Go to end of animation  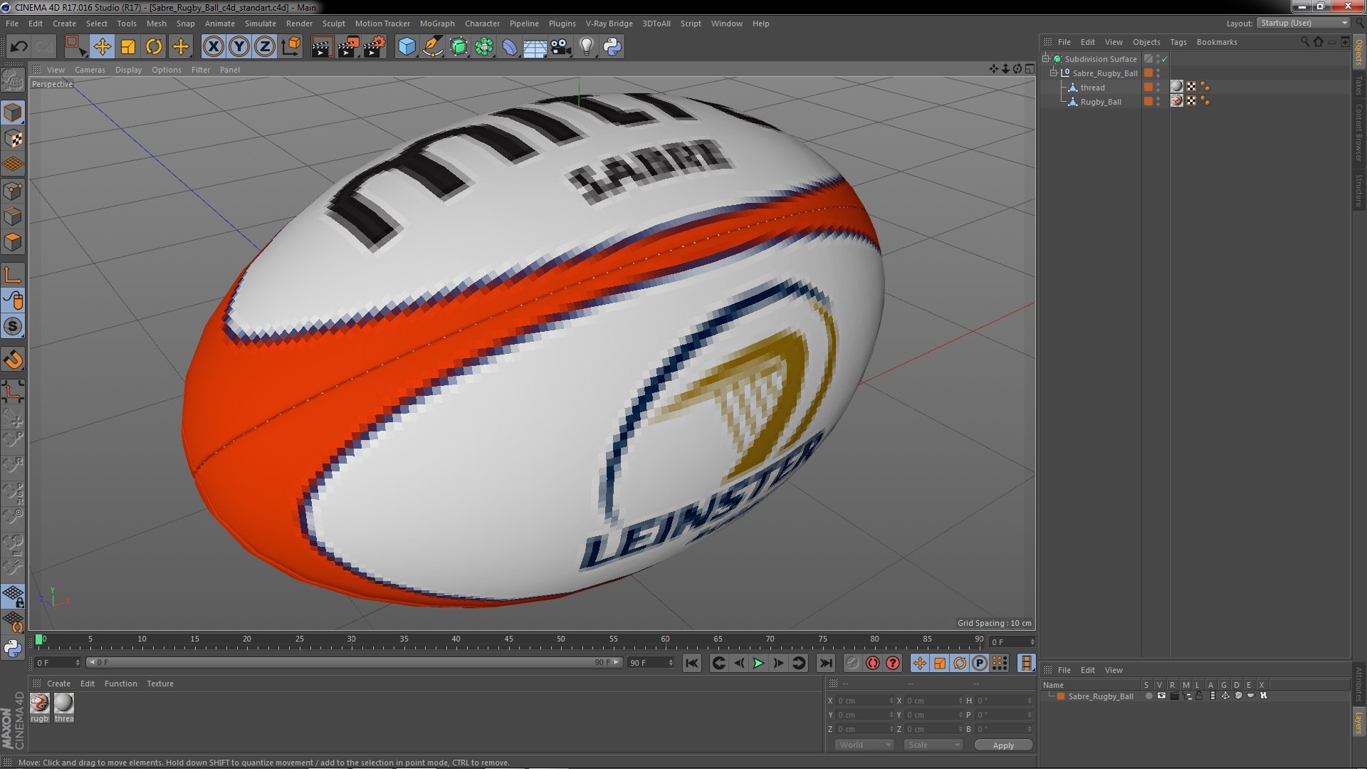pyautogui.click(x=825, y=664)
